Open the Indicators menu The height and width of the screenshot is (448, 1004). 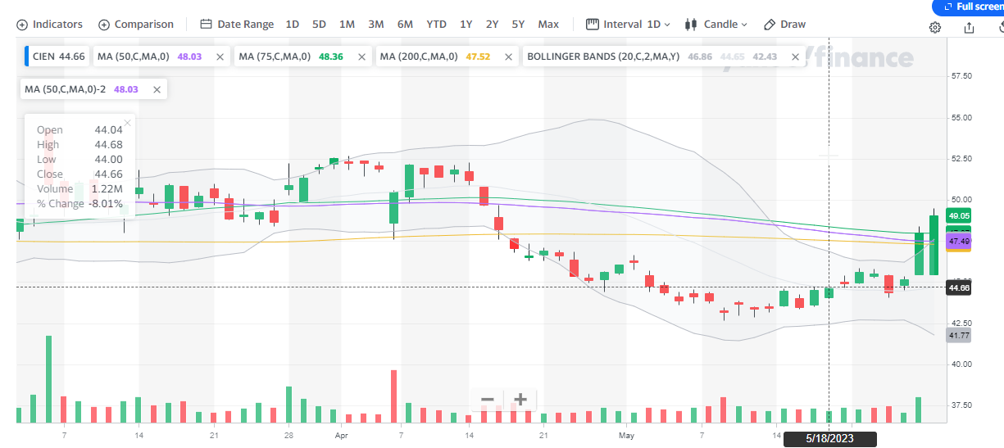point(50,25)
